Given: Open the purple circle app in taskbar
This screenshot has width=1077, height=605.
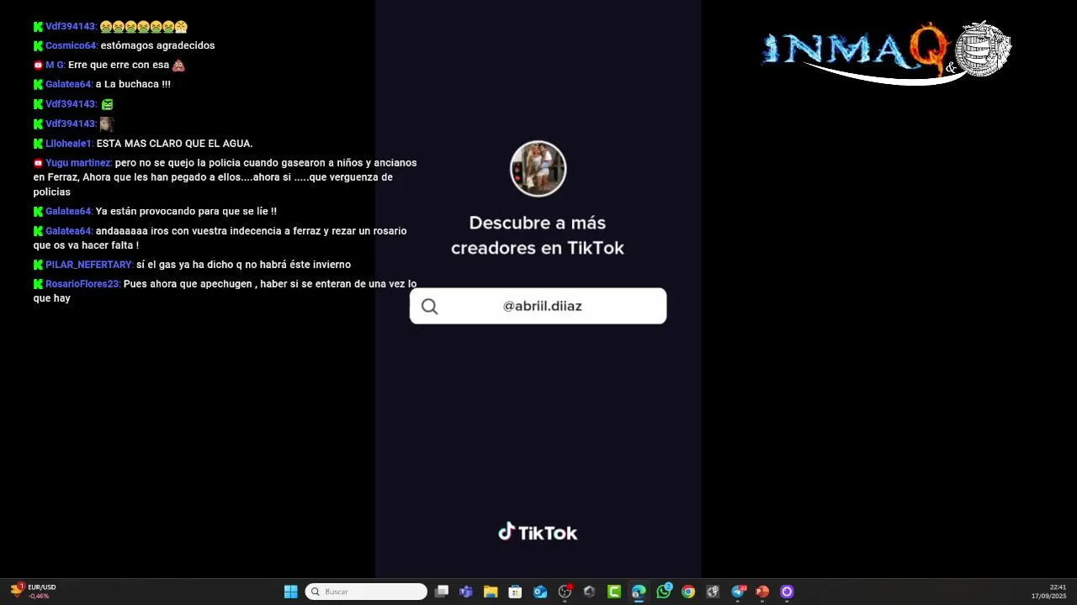Looking at the screenshot, I should point(787,592).
